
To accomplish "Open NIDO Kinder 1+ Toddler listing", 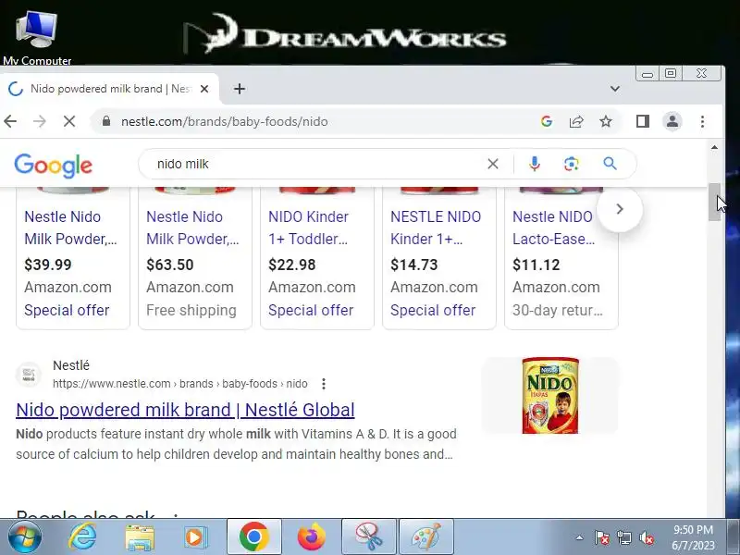I will pos(309,228).
